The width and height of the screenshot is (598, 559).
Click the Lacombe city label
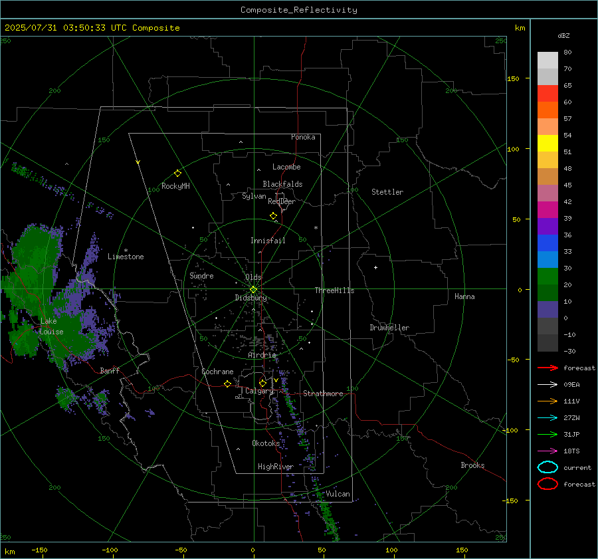pos(286,167)
